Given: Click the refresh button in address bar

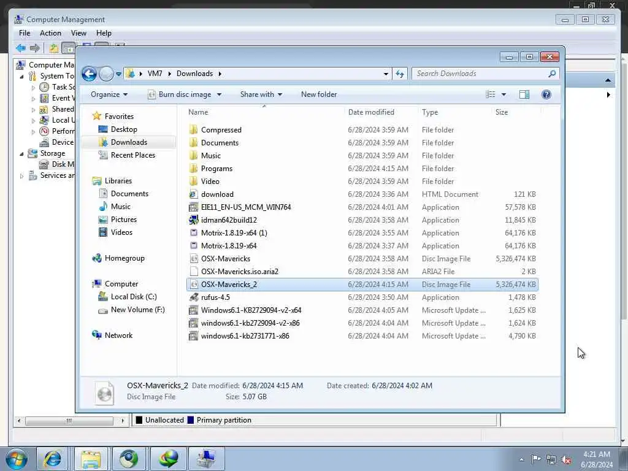Looking at the screenshot, I should tap(400, 74).
